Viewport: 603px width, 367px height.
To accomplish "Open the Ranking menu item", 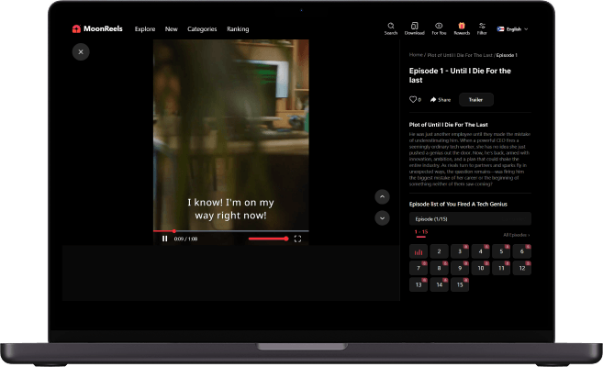I will coord(238,29).
